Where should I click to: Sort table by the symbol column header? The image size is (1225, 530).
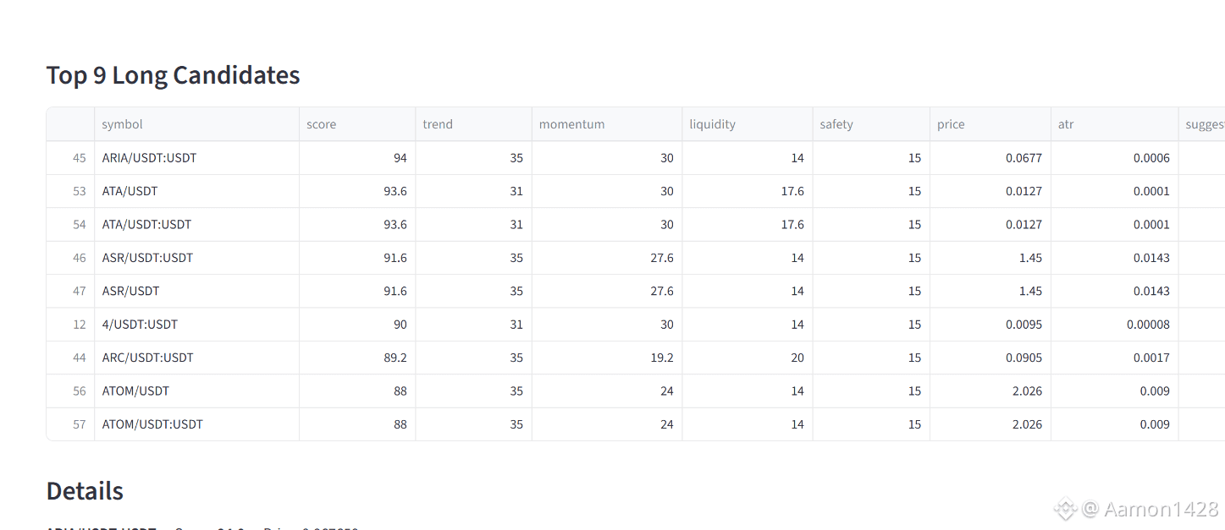click(123, 124)
